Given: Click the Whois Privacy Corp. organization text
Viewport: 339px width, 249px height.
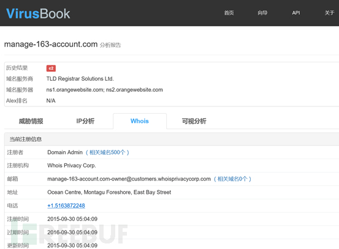Looking at the screenshot, I should pos(72,166).
